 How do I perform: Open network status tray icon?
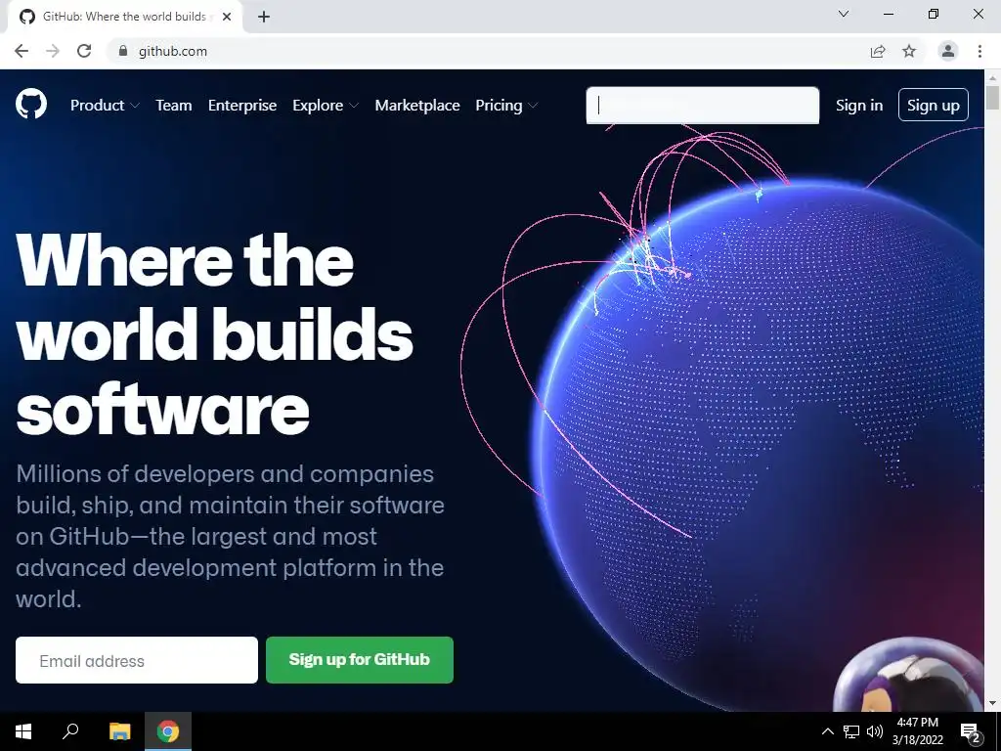click(851, 731)
